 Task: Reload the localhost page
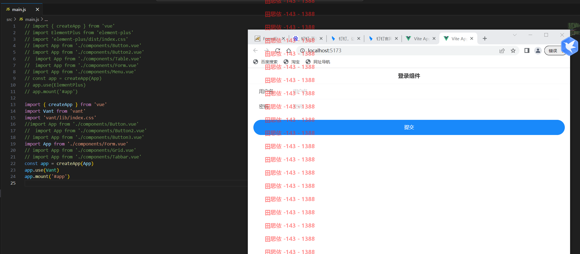coord(278,50)
